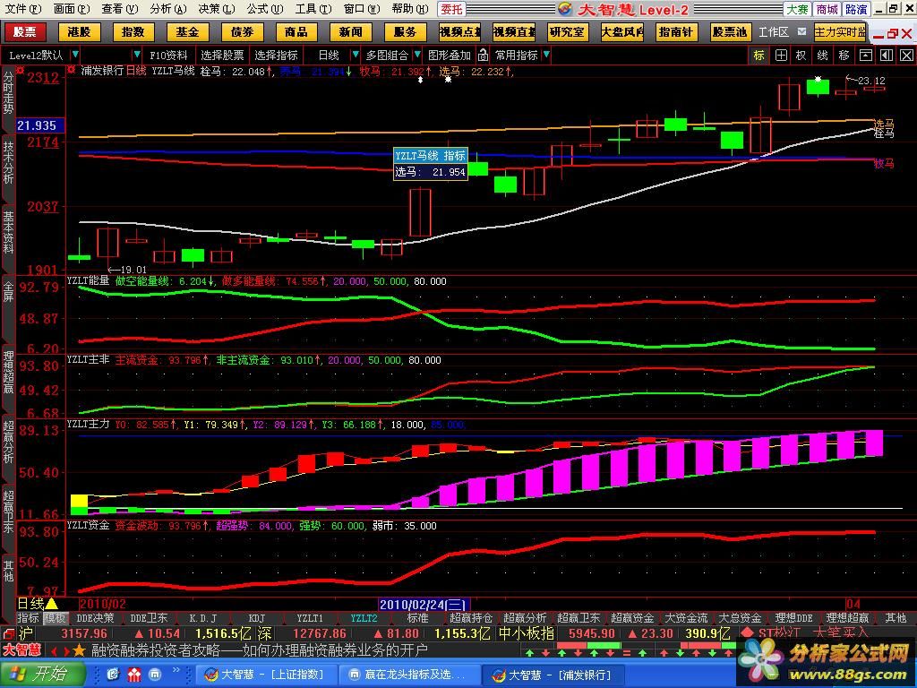Open the 公式 menu
This screenshot has height=688, width=917.
[x=265, y=9]
